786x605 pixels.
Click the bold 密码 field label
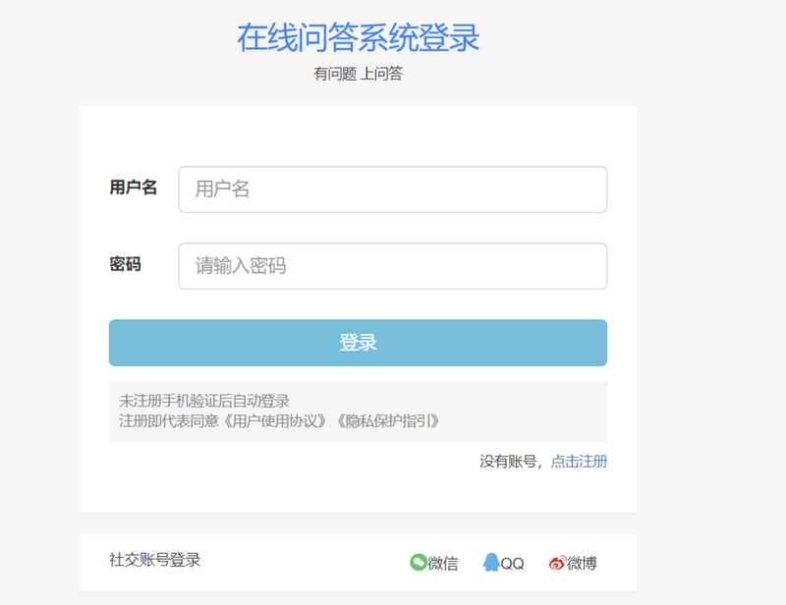(125, 264)
